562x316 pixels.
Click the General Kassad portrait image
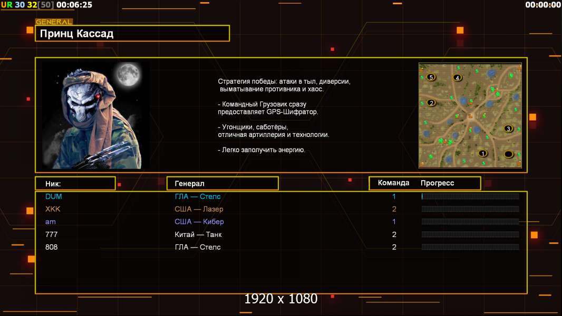pos(96,115)
